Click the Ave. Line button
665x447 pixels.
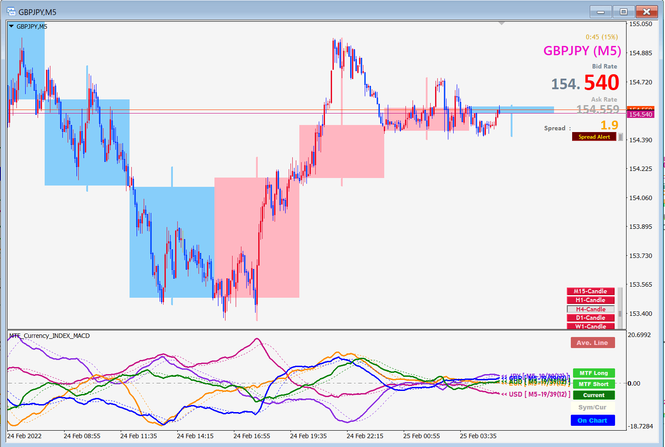(592, 343)
